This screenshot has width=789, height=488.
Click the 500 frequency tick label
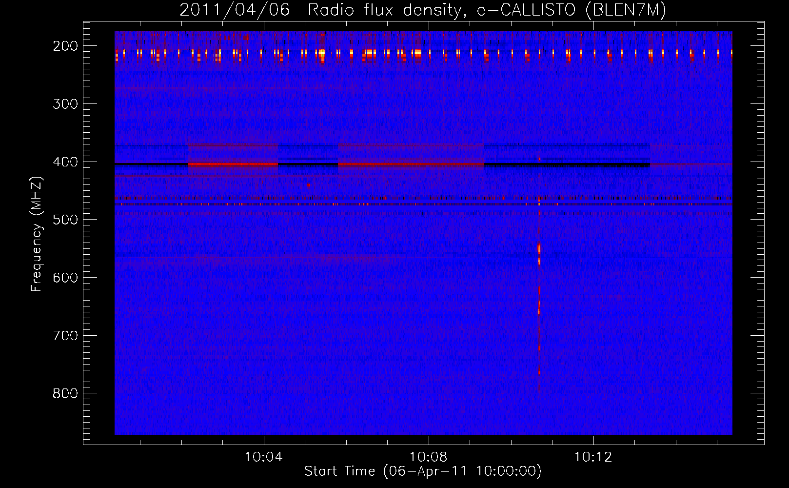pyautogui.click(x=65, y=220)
